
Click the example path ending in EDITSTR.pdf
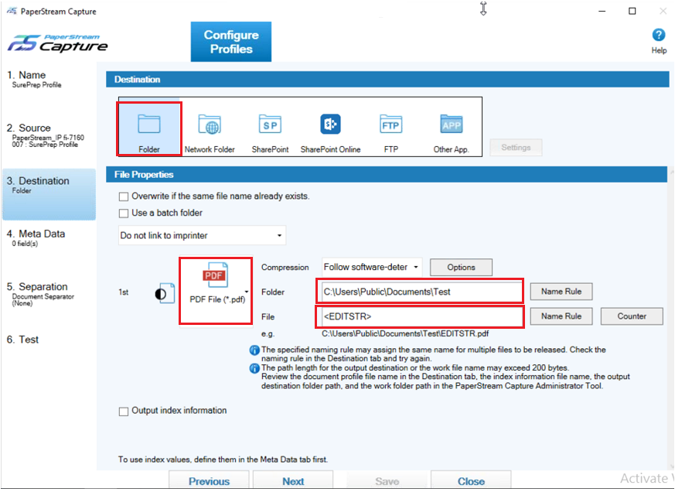(405, 334)
